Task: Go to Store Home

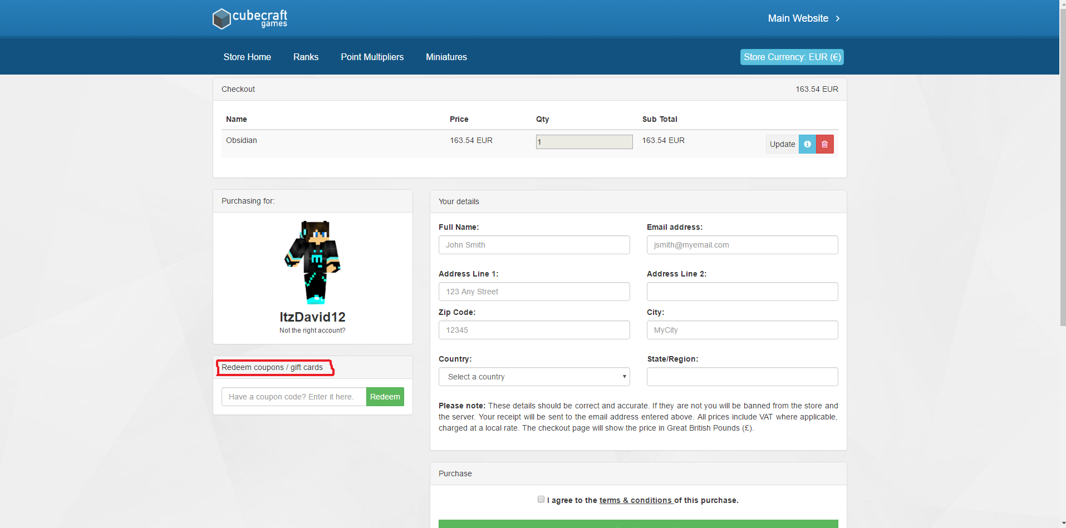Action: 247,57
